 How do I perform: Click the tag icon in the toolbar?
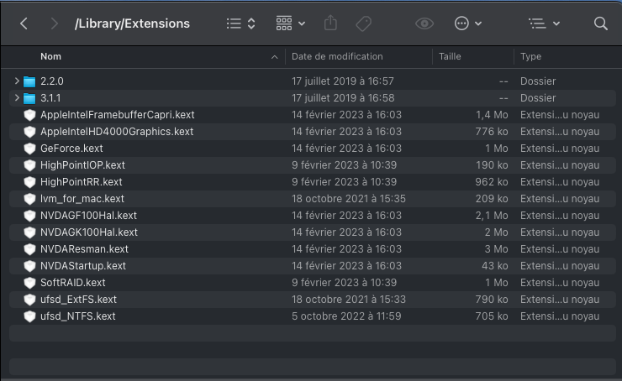coord(363,23)
